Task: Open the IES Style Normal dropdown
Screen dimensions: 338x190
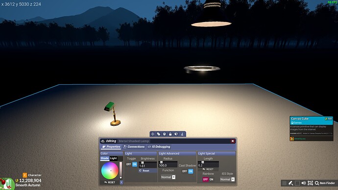Action: [x=227, y=179]
